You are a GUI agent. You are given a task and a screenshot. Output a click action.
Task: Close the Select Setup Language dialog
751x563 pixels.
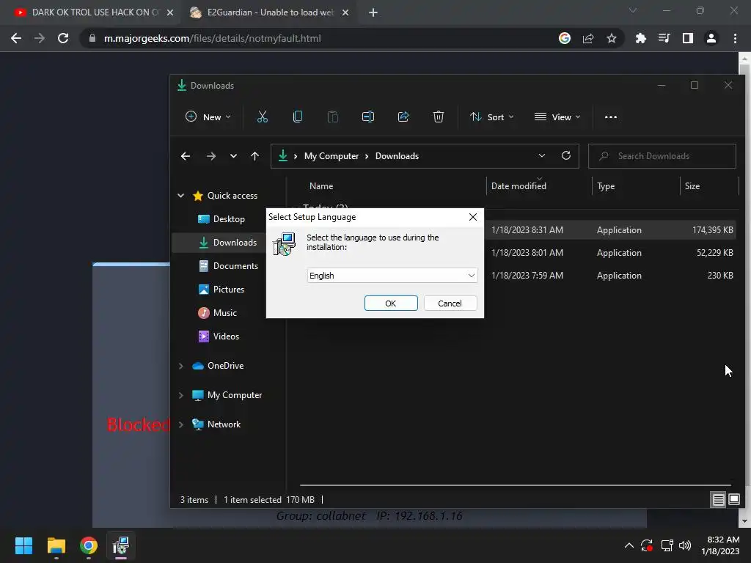coord(473,217)
